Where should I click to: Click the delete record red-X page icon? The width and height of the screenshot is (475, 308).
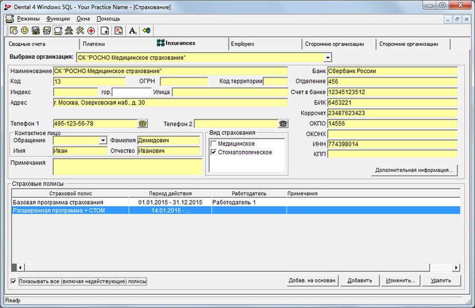(118, 31)
